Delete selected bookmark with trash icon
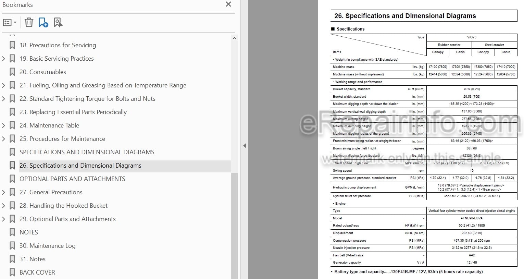Viewport: 524px width, 279px height. point(29,23)
